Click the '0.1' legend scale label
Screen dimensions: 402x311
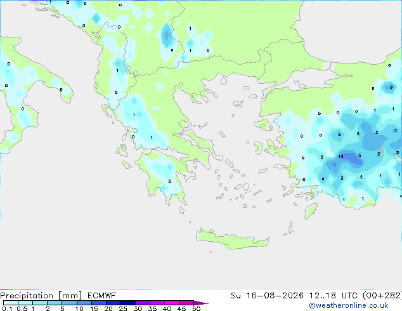(x=7, y=308)
